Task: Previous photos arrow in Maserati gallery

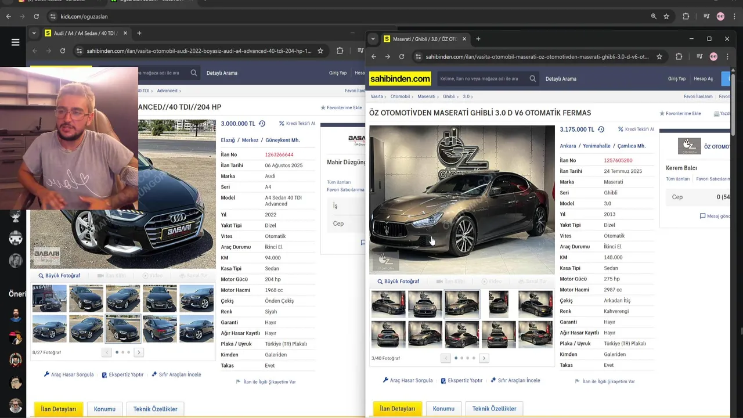Action: 446,358
